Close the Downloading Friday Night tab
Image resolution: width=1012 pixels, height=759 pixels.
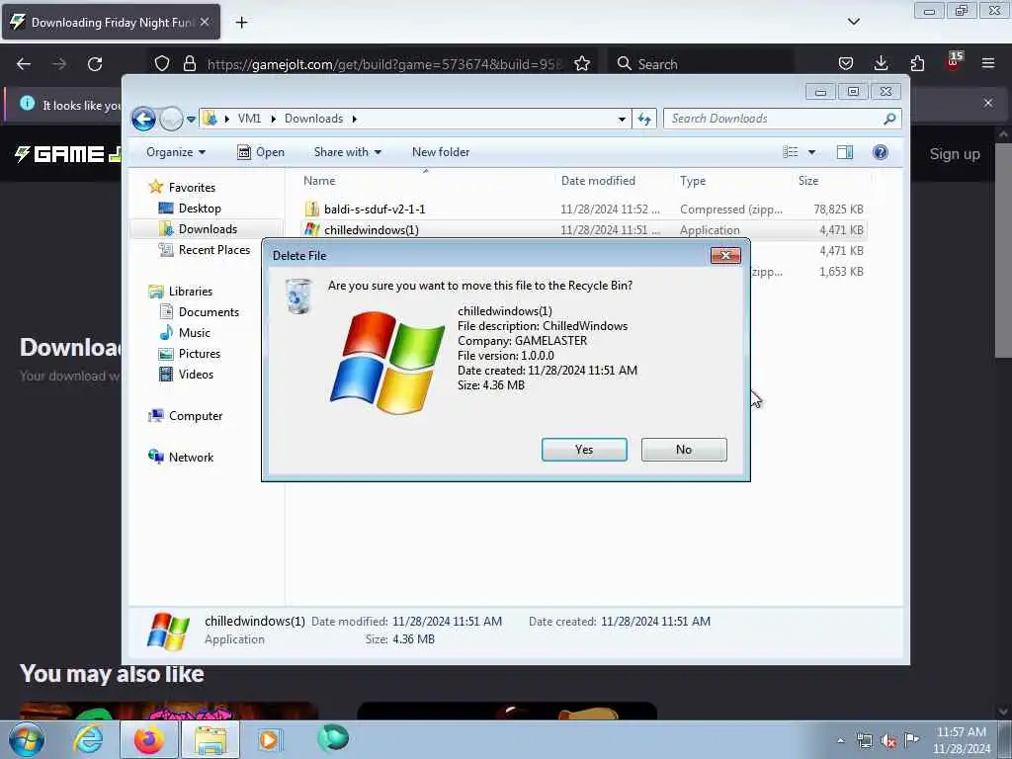tap(205, 22)
